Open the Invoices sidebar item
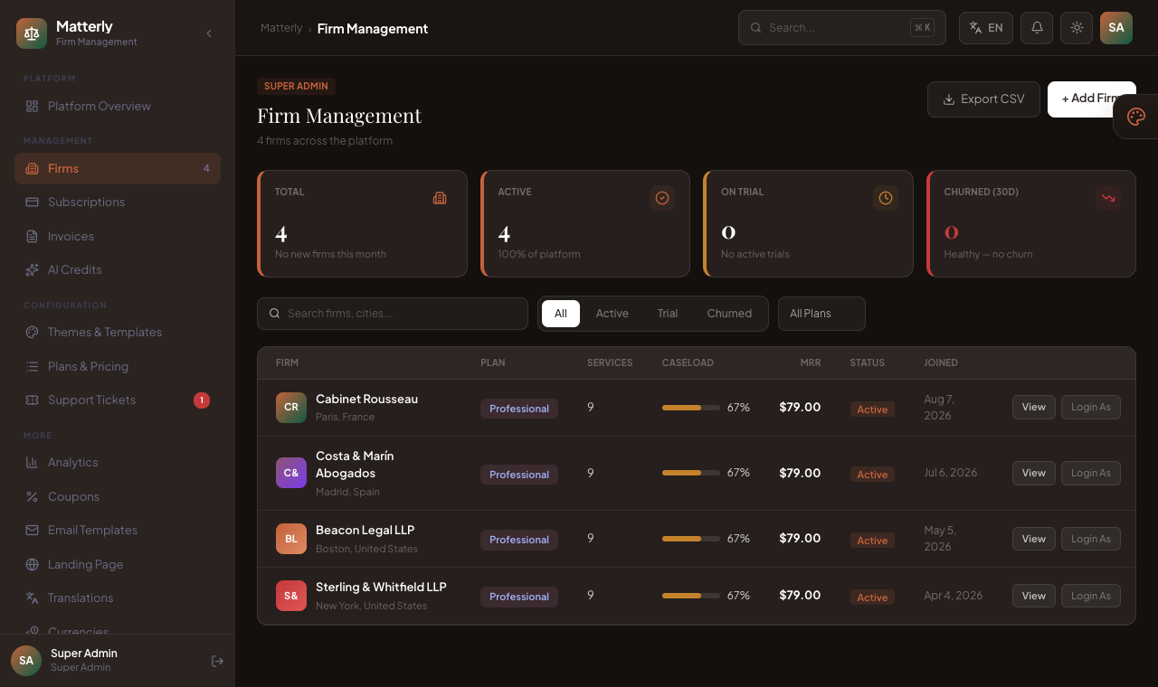The image size is (1158, 687). click(118, 237)
